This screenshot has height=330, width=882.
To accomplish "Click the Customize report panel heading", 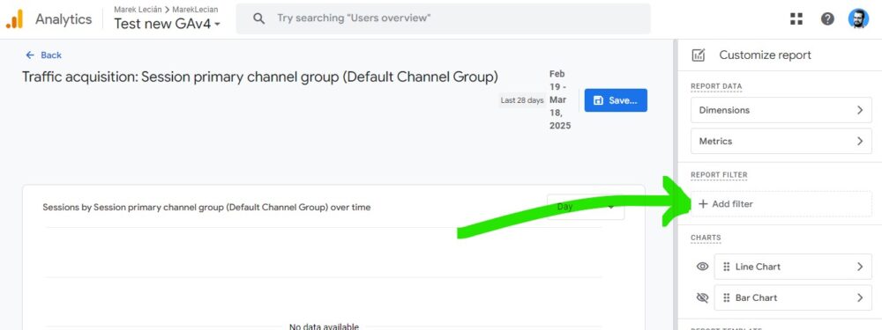I will click(765, 55).
